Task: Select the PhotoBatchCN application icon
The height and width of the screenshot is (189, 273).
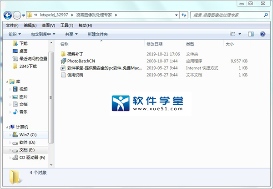Action: [63, 61]
